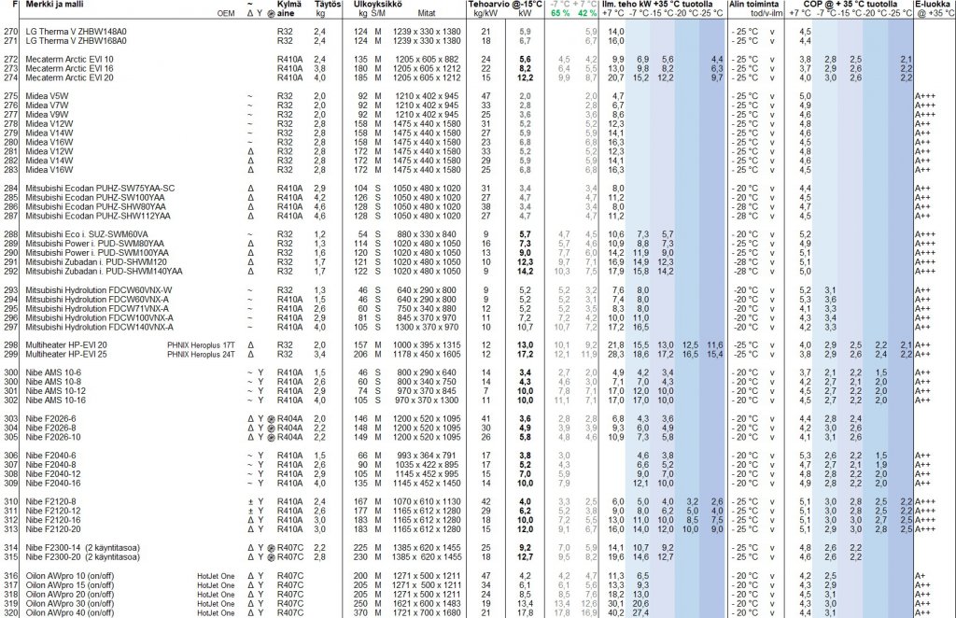This screenshot has height=618, width=956.
Task: Click 'A+' energy class for Oilon AWpro 10
Action: click(x=920, y=576)
